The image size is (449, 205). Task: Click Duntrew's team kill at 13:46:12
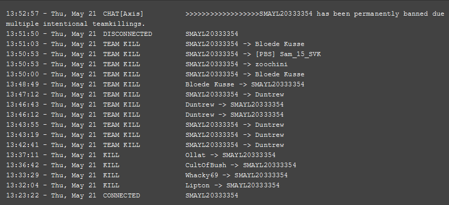pyautogui.click(x=145, y=115)
